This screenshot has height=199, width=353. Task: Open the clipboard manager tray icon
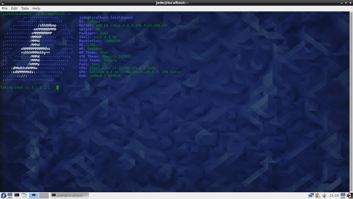pos(318,195)
